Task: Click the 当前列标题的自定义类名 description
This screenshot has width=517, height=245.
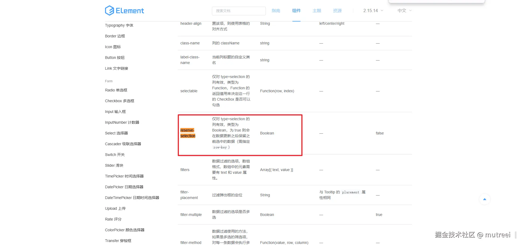Action: click(231, 60)
